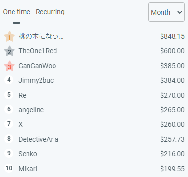Viewport: 188px width, 177px height.
Task: Click the rank 5 circle badge
Action: (x=9, y=95)
